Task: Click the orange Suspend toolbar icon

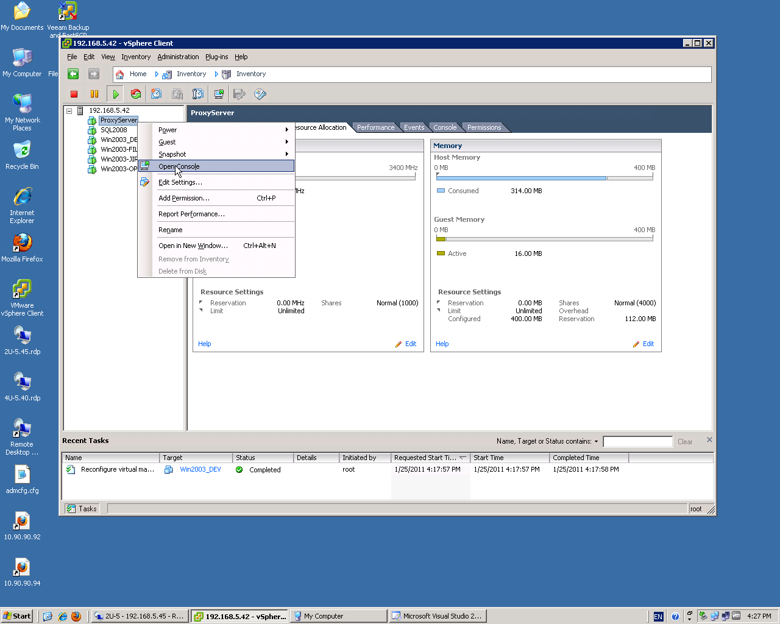Action: [x=94, y=94]
